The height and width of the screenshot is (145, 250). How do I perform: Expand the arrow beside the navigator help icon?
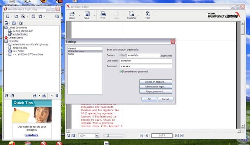point(45,16)
